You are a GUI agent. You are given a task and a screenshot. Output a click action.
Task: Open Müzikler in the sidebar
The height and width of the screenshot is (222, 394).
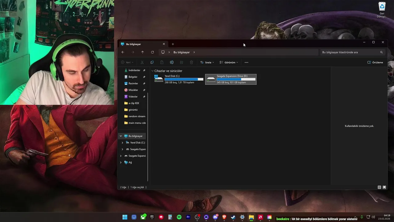133,90
